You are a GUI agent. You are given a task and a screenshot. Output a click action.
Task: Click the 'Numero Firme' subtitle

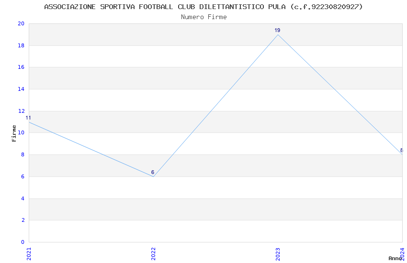[203, 17]
